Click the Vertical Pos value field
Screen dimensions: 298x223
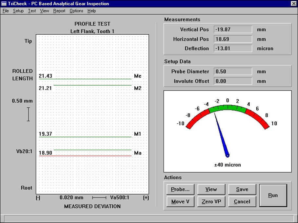[233, 29]
